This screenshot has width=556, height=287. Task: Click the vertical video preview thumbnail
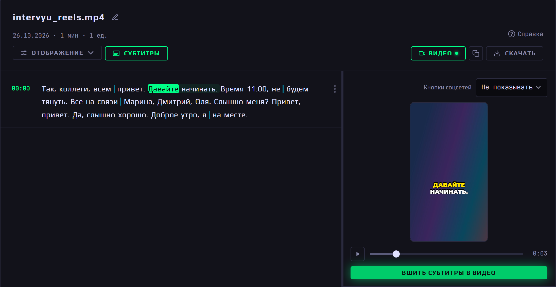click(449, 172)
